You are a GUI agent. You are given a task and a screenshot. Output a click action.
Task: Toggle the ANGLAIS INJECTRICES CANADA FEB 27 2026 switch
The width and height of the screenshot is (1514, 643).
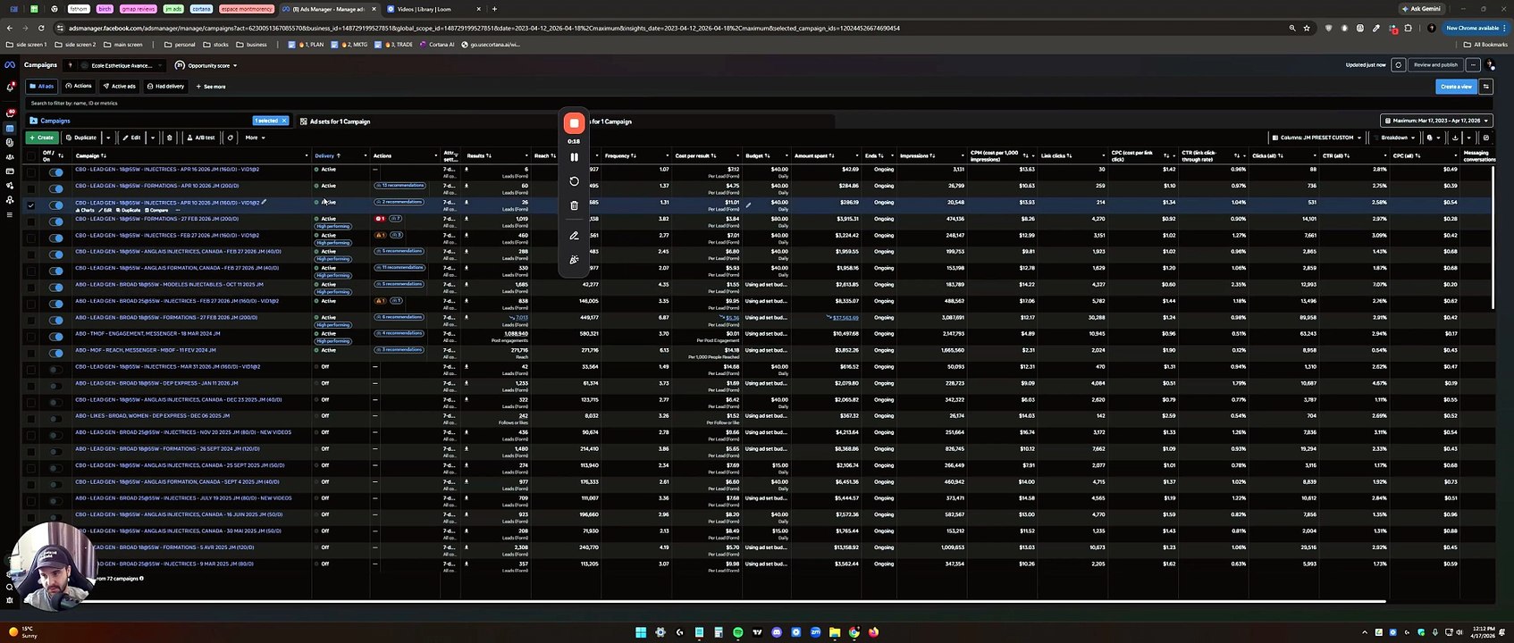(56, 254)
